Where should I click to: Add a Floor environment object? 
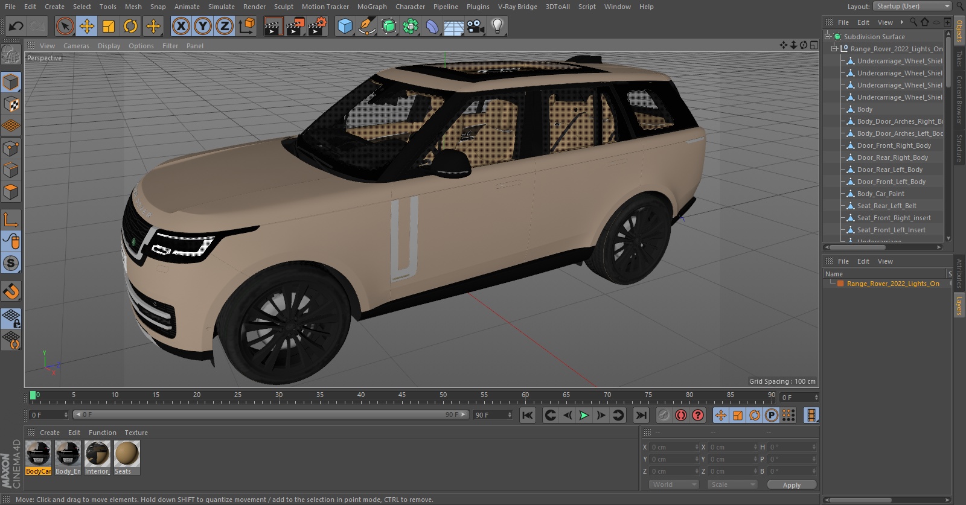point(454,26)
